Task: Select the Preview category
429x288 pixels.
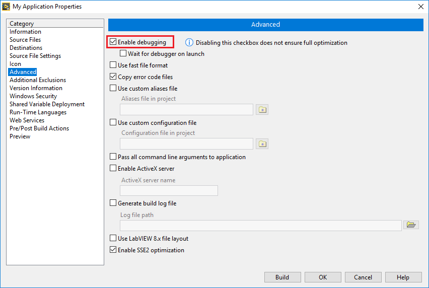Action: click(20, 136)
